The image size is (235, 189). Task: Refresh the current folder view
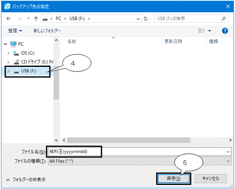[145, 19]
